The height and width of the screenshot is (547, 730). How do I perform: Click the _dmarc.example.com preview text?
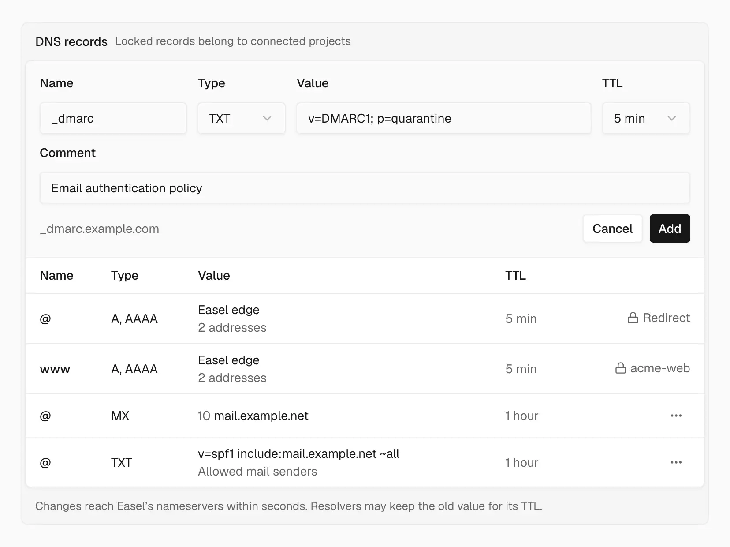tap(100, 229)
